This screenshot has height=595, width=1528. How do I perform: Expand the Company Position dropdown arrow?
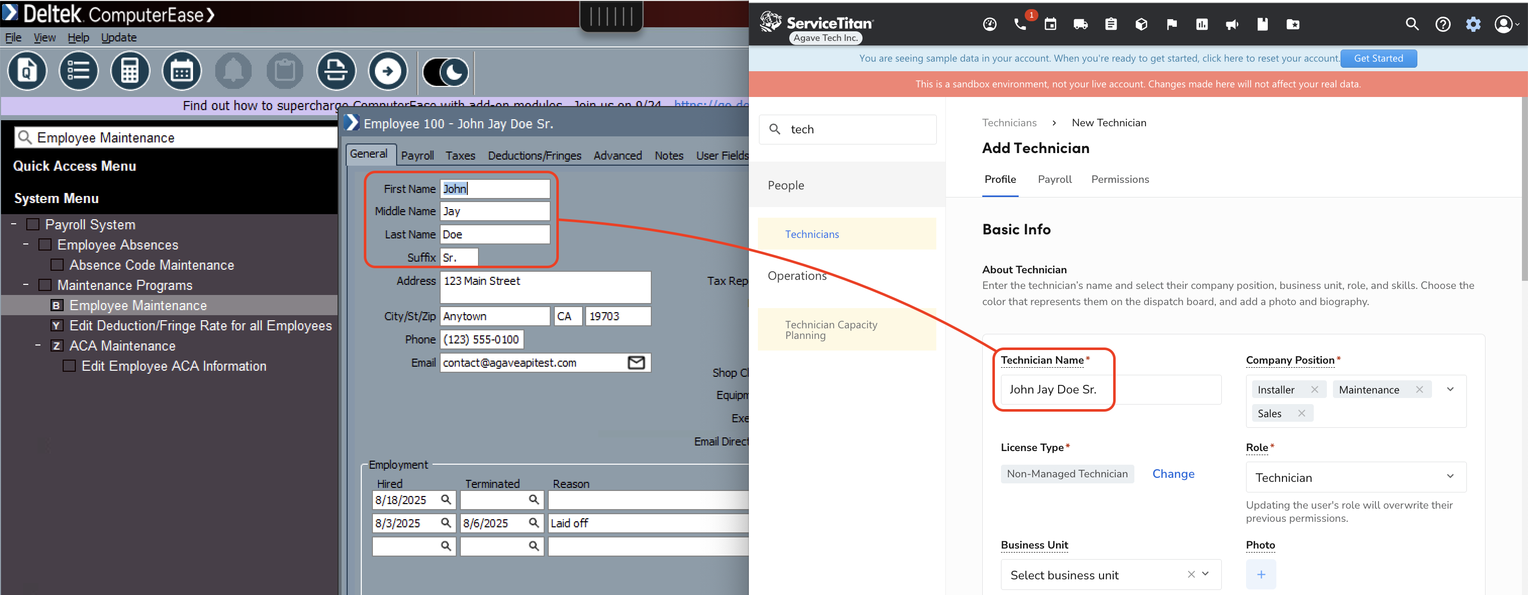coord(1450,389)
